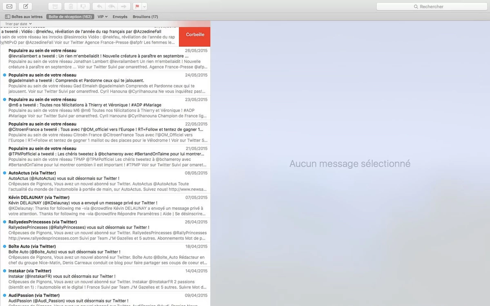Screen dimensions: 490x306
Task: Click the Get Mail envelope icon
Action: (9, 7)
